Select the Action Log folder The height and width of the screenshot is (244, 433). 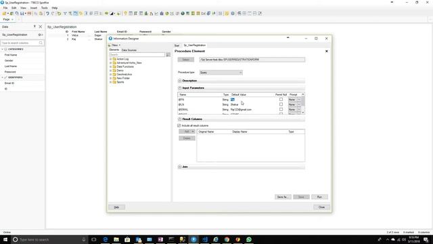(122, 59)
